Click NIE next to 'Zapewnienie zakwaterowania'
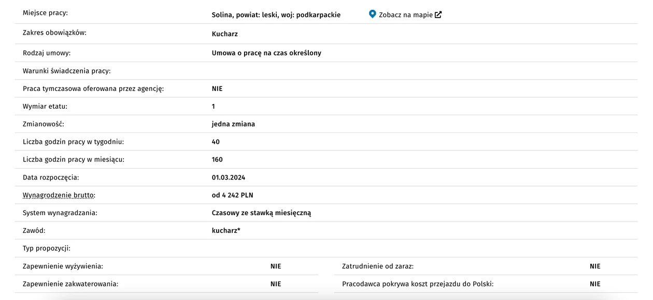Screen dimensions: 653x300 click(x=276, y=283)
